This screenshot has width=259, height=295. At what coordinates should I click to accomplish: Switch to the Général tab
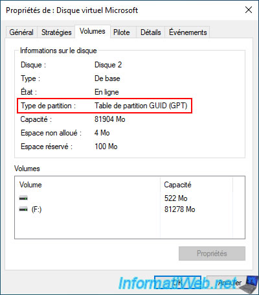tap(21, 32)
